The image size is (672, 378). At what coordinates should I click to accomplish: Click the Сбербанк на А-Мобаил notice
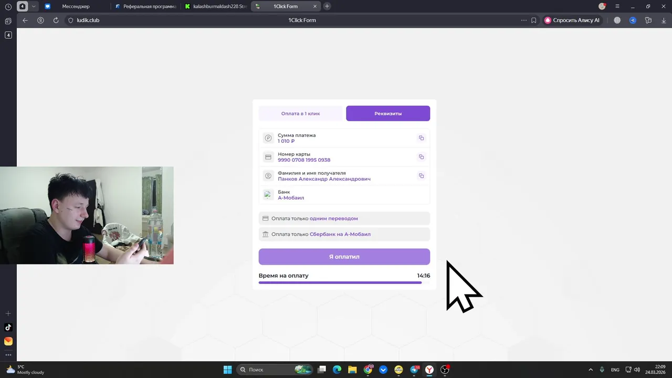[x=344, y=234]
